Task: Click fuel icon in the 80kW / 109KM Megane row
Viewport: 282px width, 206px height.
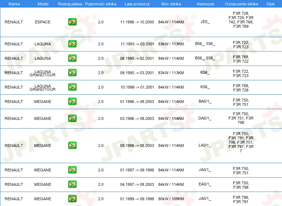Action: 72,199
